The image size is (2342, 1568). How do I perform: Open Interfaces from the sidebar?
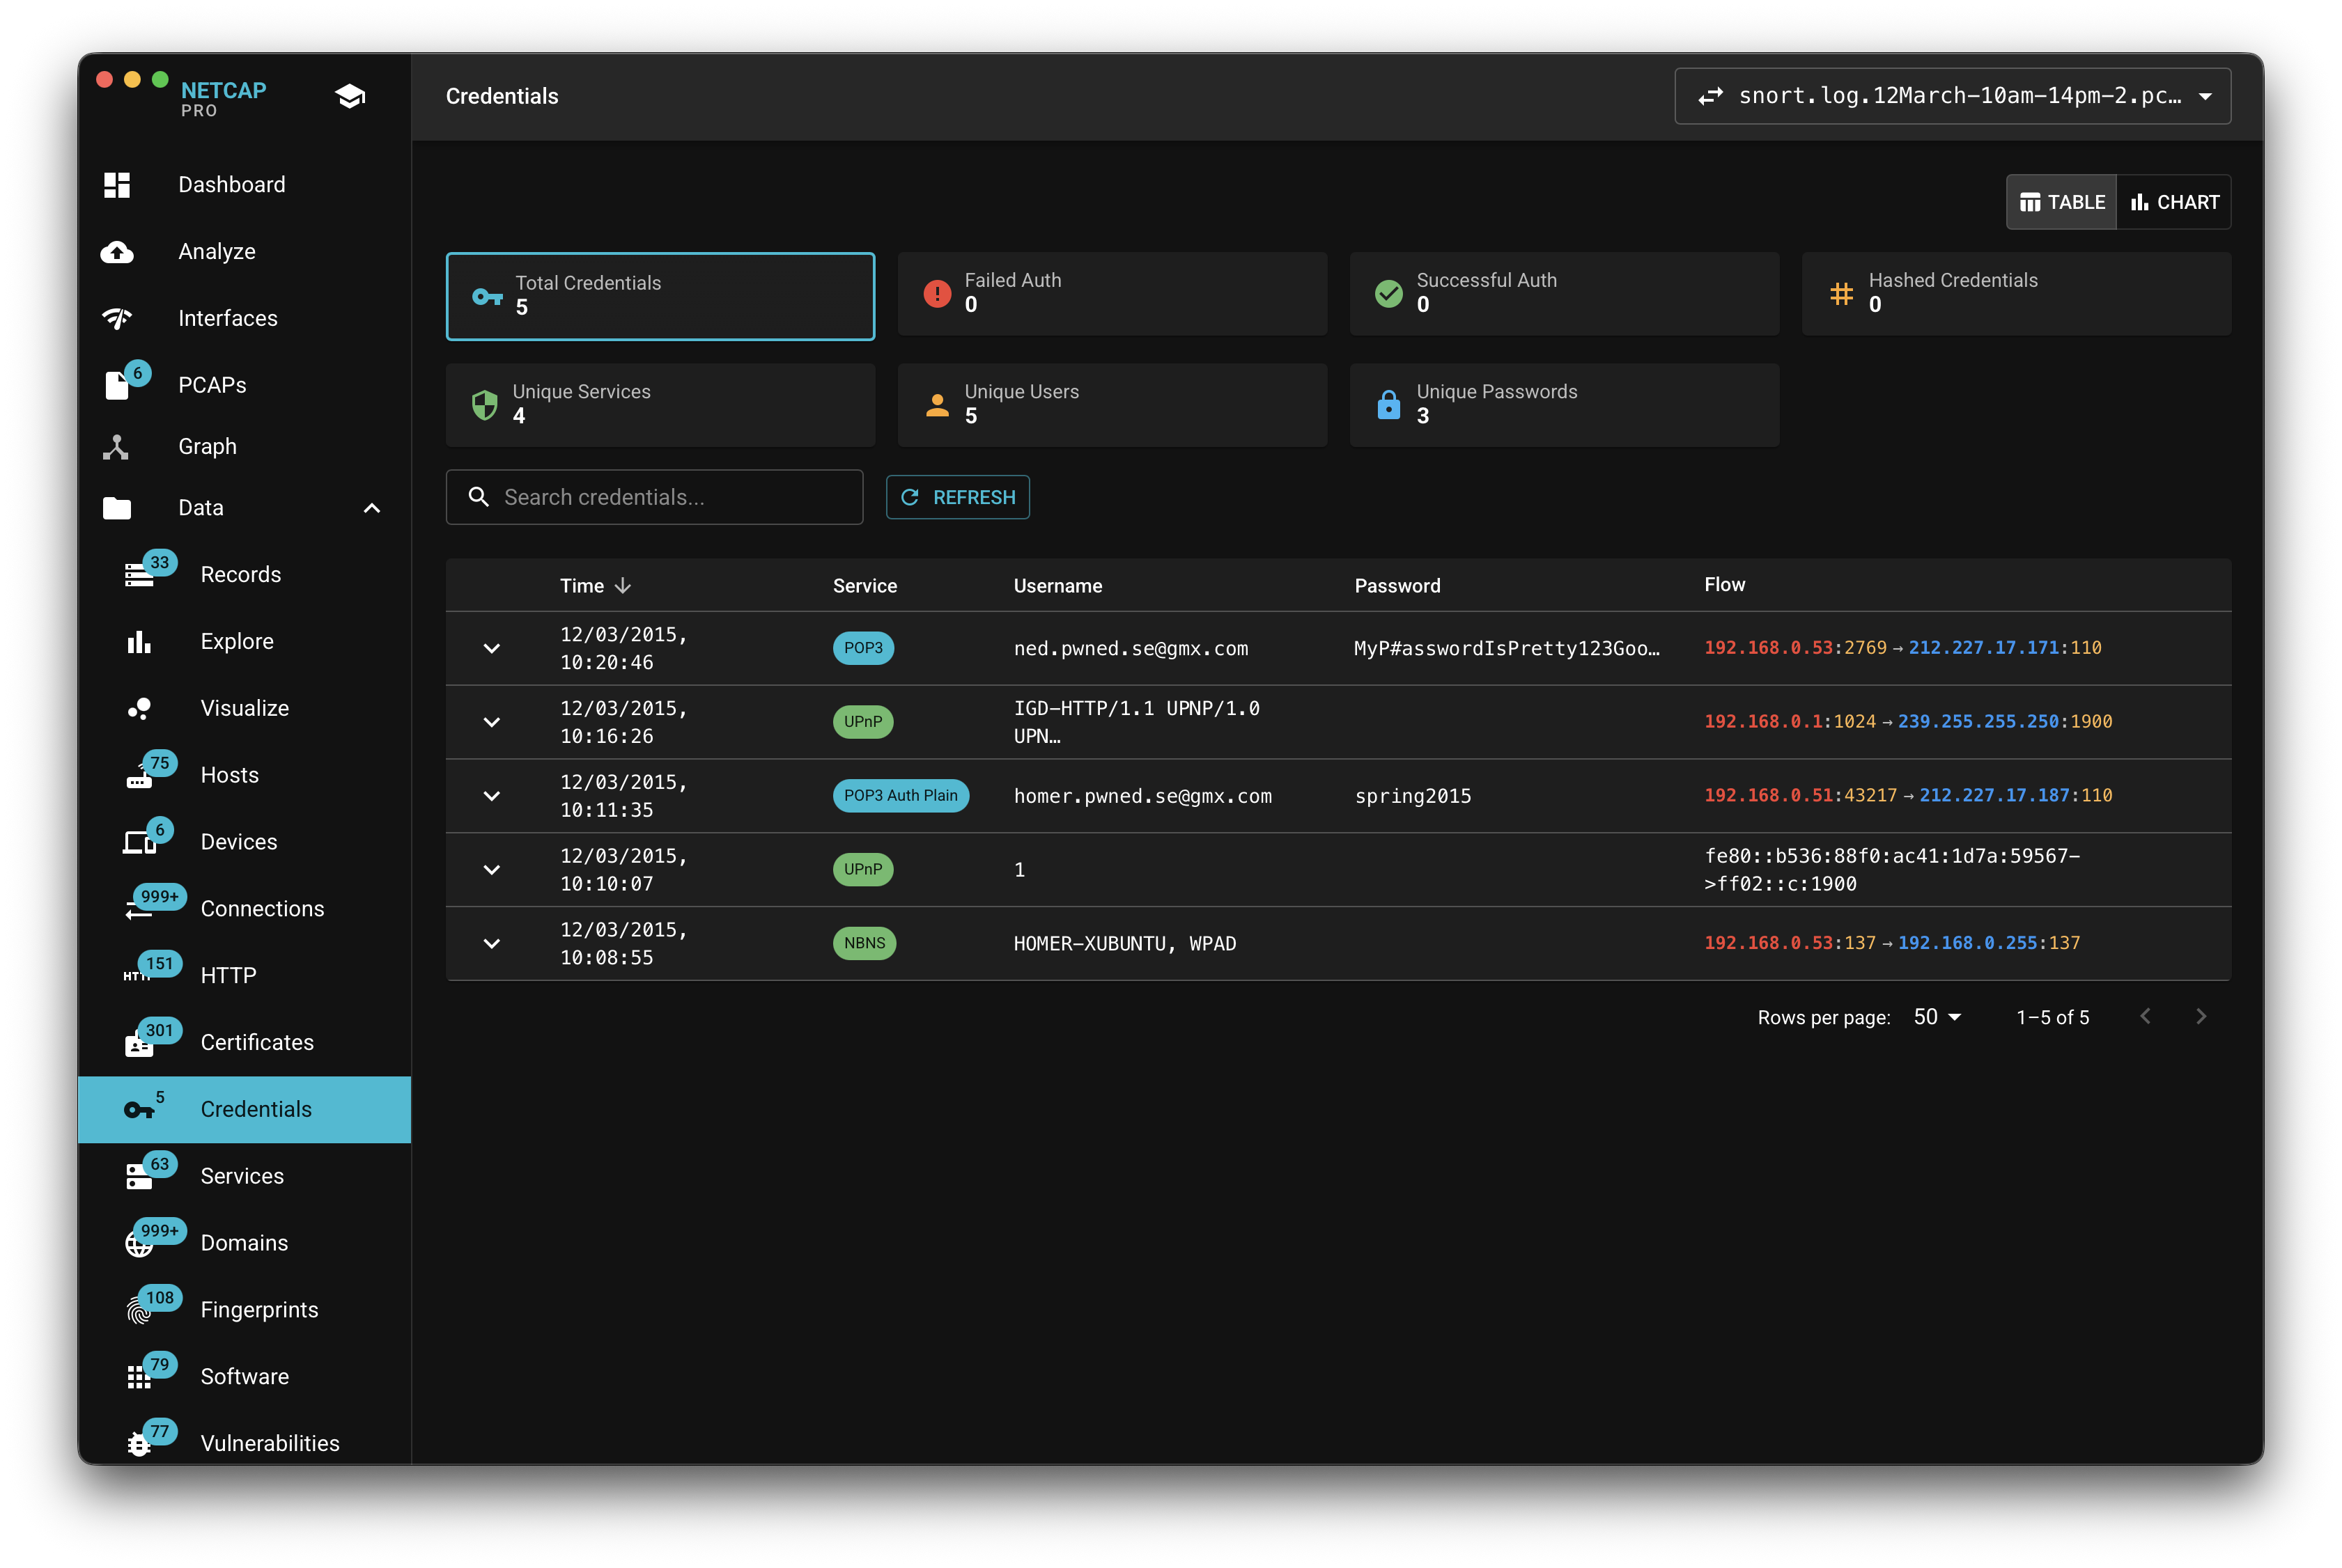pos(244,318)
